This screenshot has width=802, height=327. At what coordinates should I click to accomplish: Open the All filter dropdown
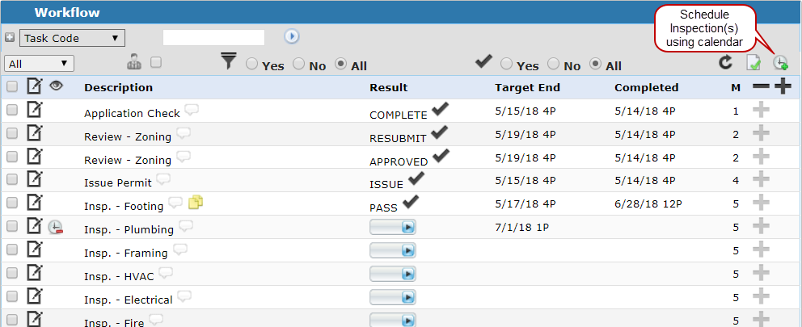[40, 63]
